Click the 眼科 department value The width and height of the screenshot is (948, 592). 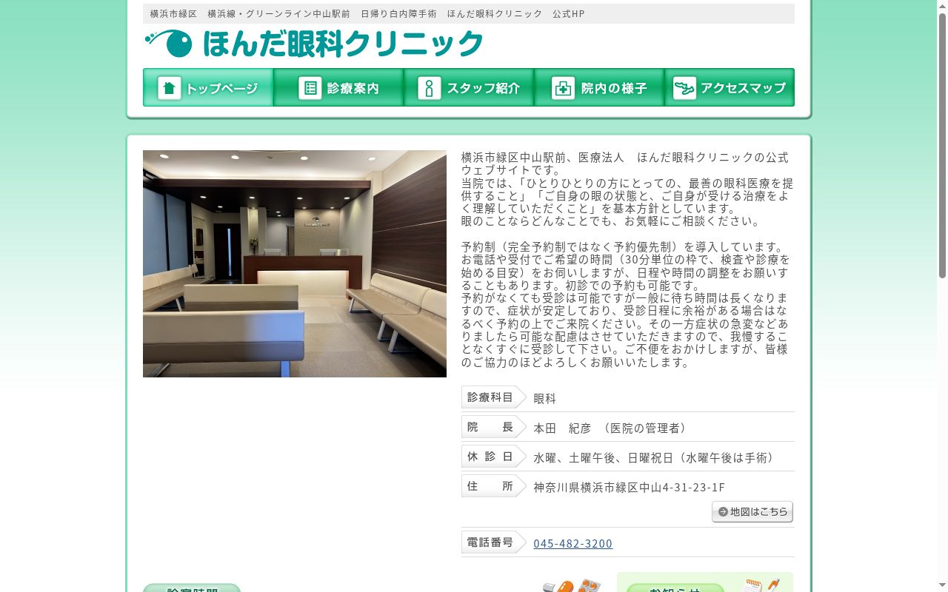point(545,399)
